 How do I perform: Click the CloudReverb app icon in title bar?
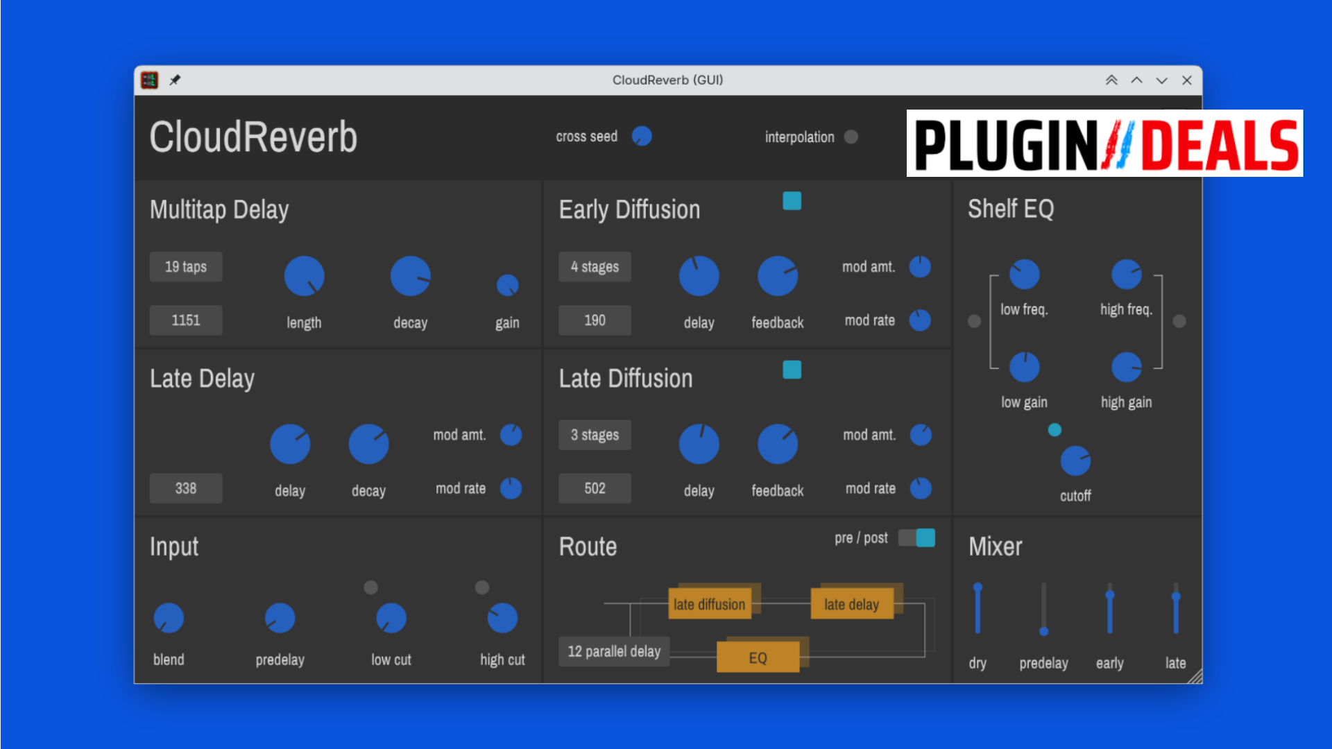150,80
